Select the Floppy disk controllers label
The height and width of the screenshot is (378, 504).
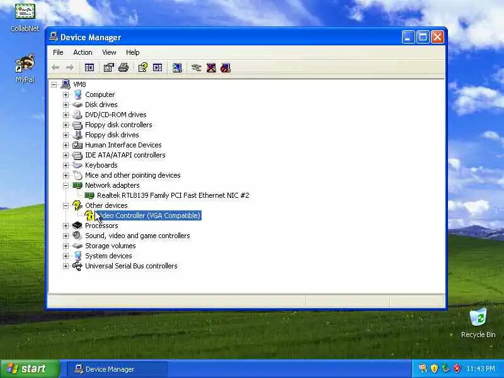click(118, 125)
